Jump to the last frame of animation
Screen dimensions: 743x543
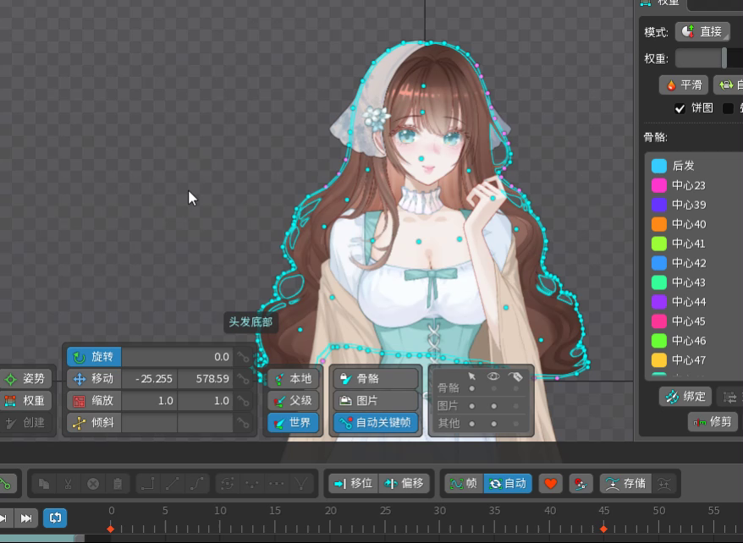click(x=26, y=518)
